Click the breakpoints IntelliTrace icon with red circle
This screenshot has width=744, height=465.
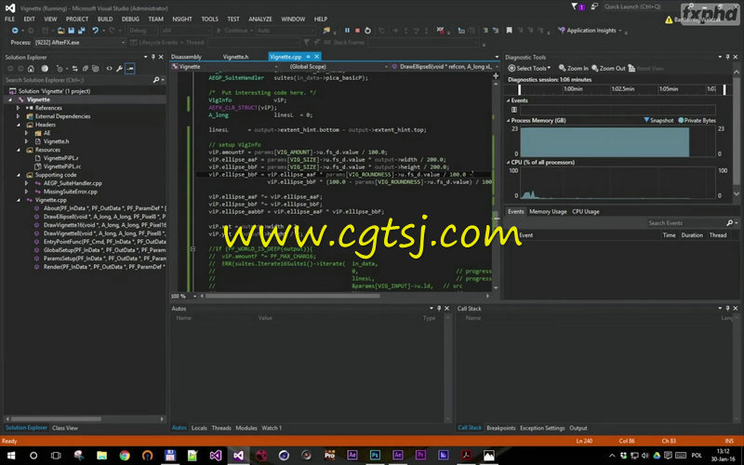pos(440,31)
